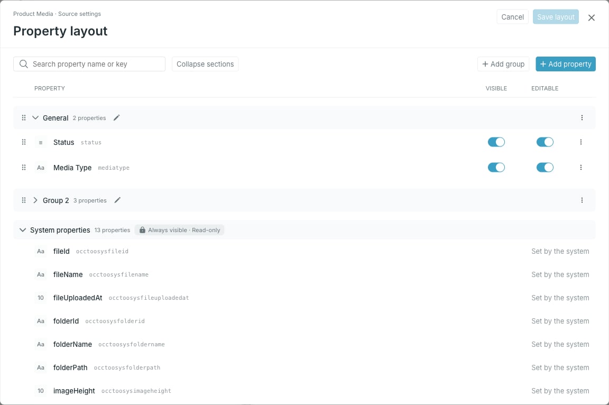The width and height of the screenshot is (609, 405).
Task: Click the folderName property name
Action: point(72,344)
